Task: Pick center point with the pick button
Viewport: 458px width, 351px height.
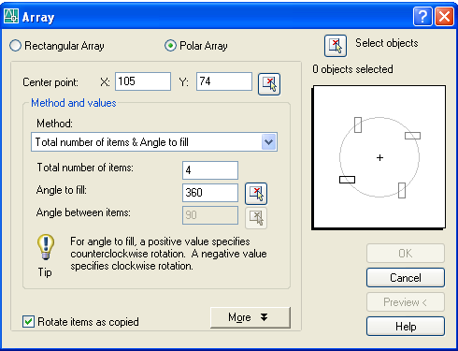Action: pos(269,84)
